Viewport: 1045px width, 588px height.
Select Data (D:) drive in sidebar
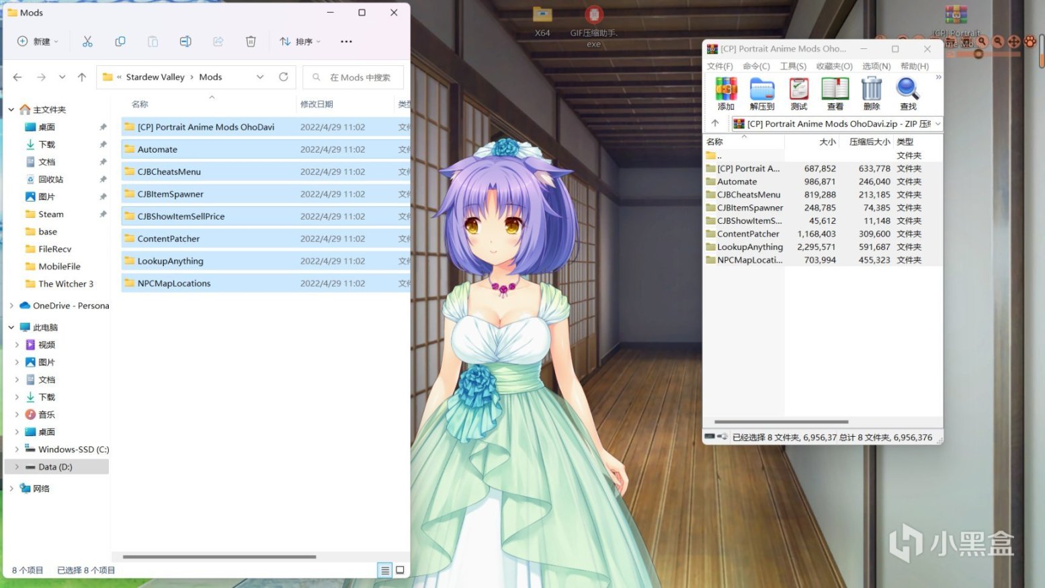coord(57,467)
